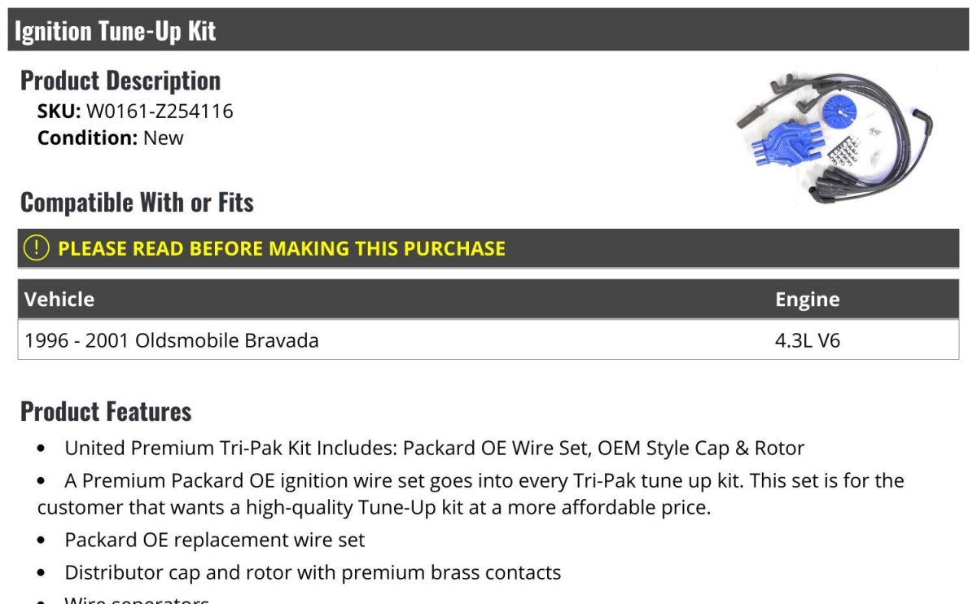Click the yellow warning exclamation icon

[x=37, y=248]
